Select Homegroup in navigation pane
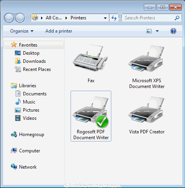Image resolution: width=185 pixels, height=188 pixels. (31, 135)
